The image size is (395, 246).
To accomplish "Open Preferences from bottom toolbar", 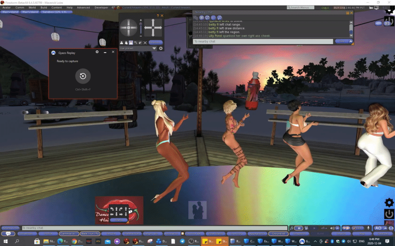I will pyautogui.click(x=132, y=234).
